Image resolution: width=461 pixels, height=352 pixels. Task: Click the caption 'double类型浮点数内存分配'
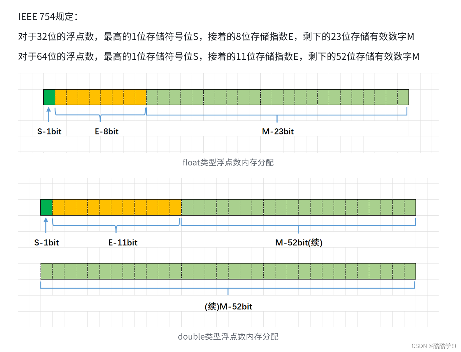click(228, 336)
